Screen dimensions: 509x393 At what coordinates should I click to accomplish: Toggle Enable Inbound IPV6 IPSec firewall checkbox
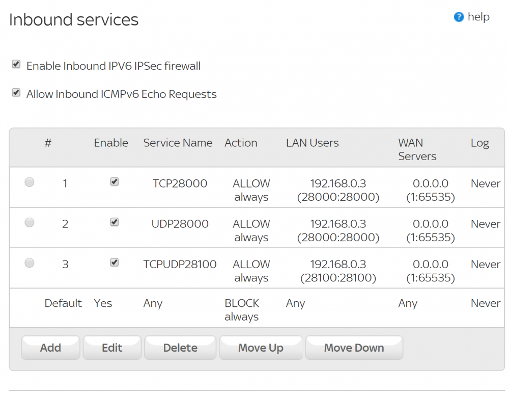tap(16, 65)
